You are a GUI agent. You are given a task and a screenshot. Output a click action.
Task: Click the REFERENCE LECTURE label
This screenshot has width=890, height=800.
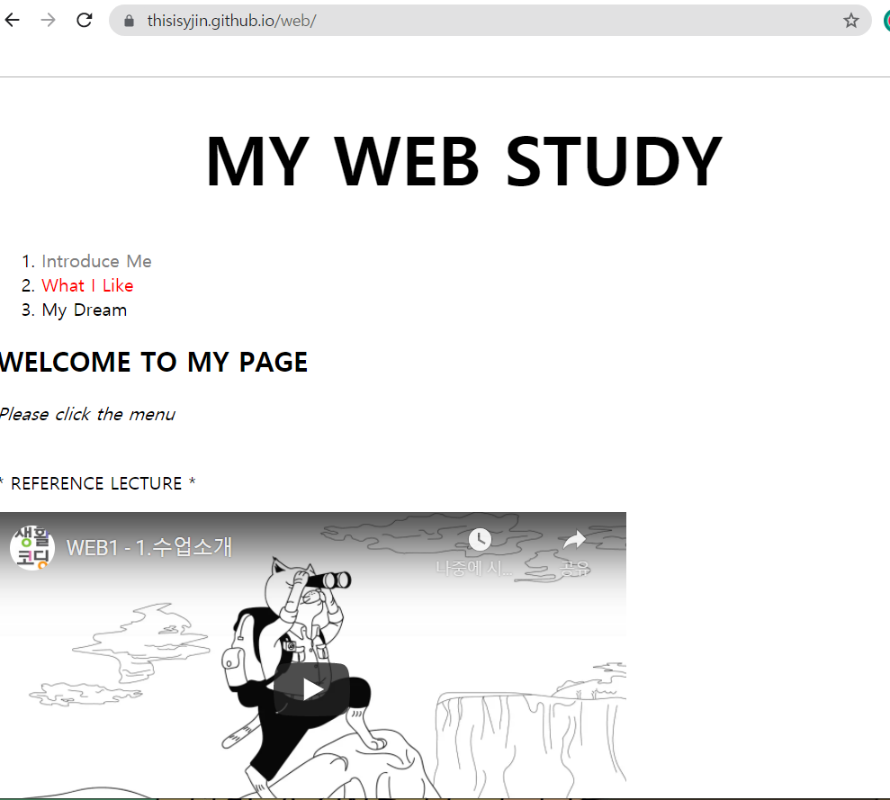pos(96,484)
